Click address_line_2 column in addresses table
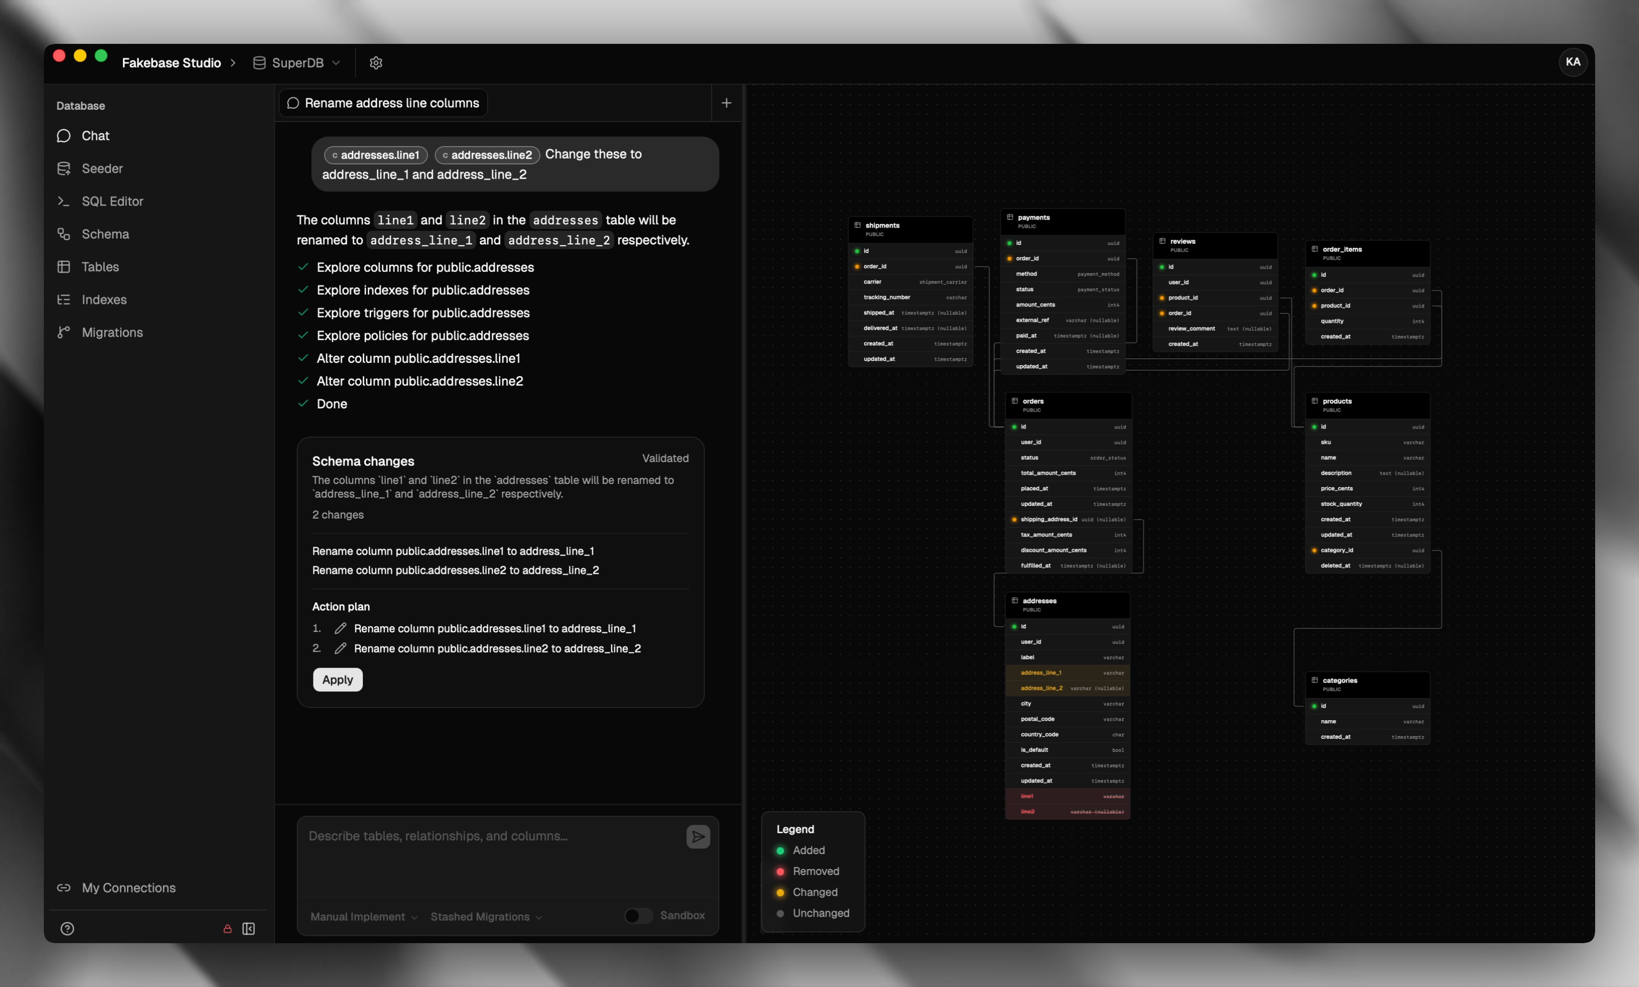 1067,688
